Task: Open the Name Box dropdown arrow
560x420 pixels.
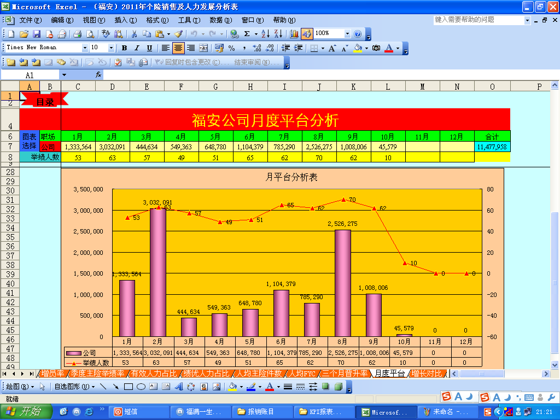Action: pyautogui.click(x=65, y=75)
